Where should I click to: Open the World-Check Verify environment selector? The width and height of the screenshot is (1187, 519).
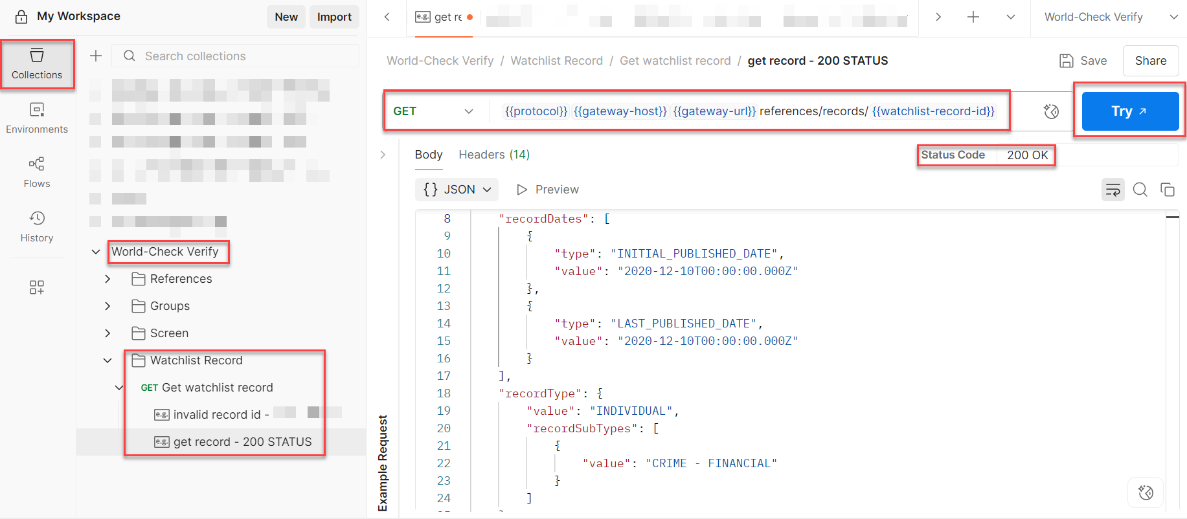tap(1110, 17)
